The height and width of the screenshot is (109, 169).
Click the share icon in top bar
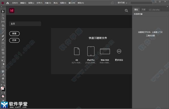click(112, 3)
